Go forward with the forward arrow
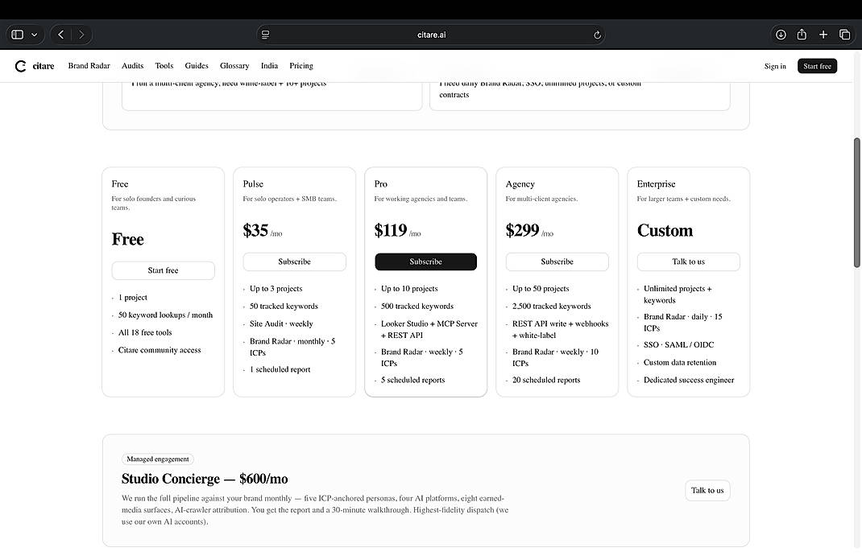The image size is (862, 560). point(81,35)
